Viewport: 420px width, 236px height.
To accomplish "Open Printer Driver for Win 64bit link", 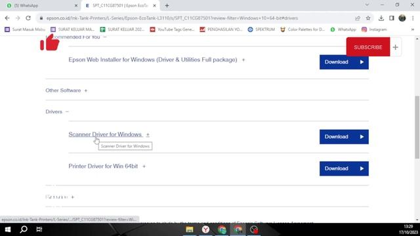I will tap(103, 166).
